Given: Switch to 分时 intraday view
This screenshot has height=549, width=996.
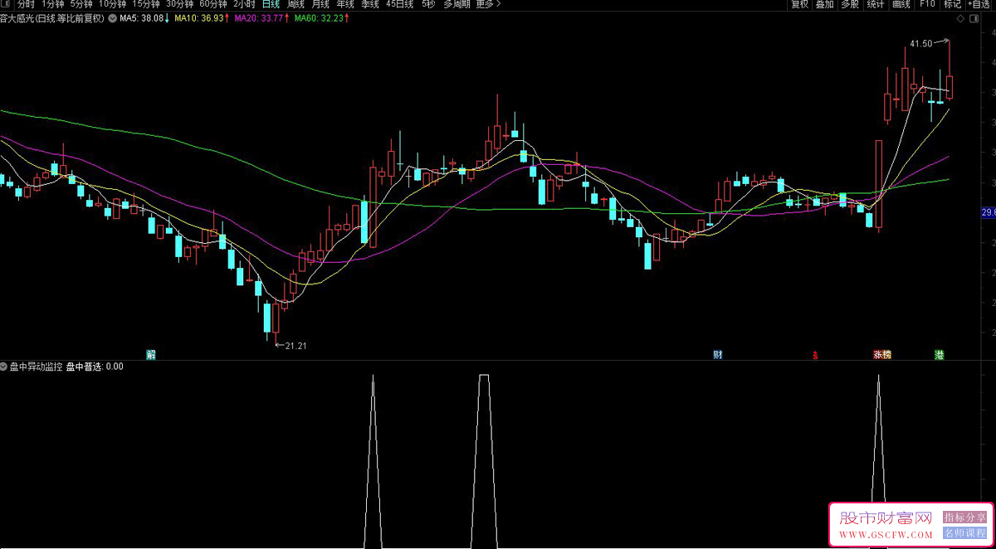Looking at the screenshot, I should click(x=27, y=4).
